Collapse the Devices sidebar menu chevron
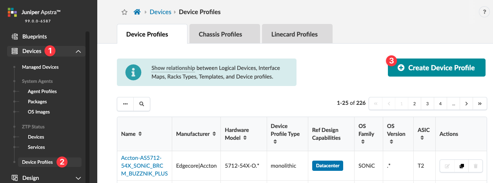The image size is (493, 183). [78, 51]
